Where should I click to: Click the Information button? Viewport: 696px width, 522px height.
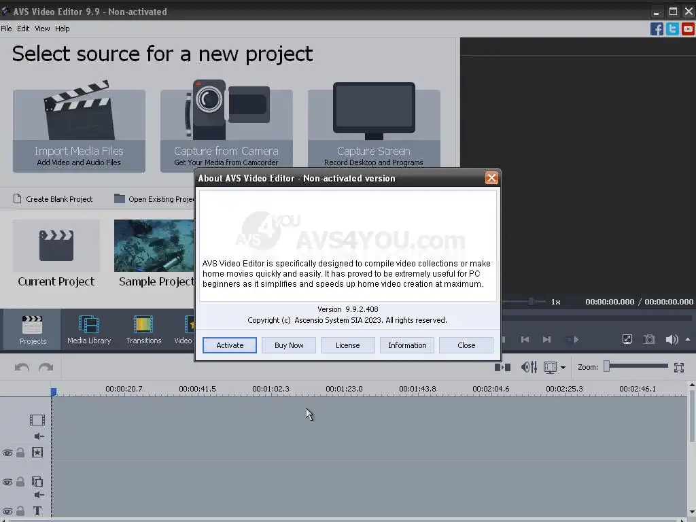(x=407, y=345)
